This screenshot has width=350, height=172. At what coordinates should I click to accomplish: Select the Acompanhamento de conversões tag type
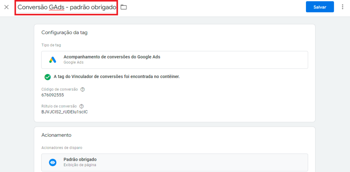[x=175, y=60]
